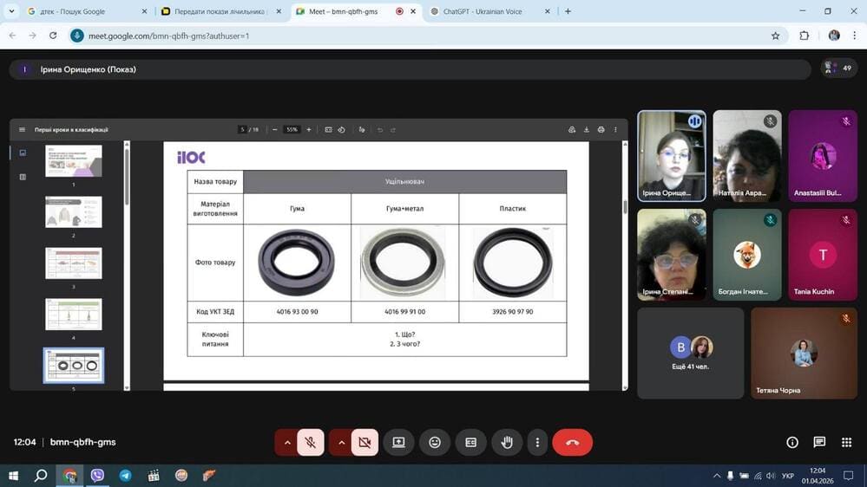Click Ірина Орищенко's video tile
This screenshot has height=487, width=867.
click(x=671, y=156)
